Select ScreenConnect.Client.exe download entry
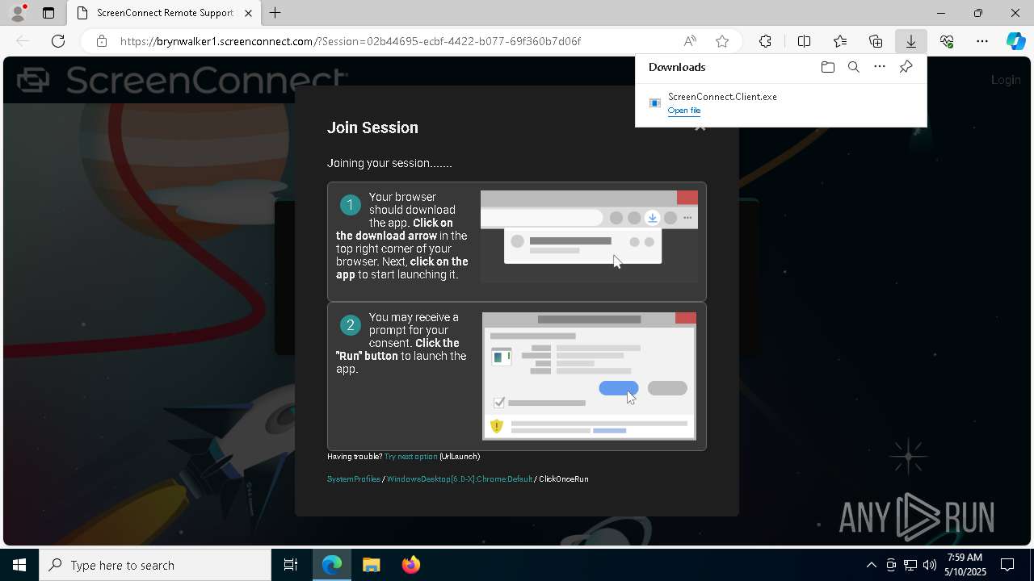Image resolution: width=1034 pixels, height=581 pixels. coord(781,103)
